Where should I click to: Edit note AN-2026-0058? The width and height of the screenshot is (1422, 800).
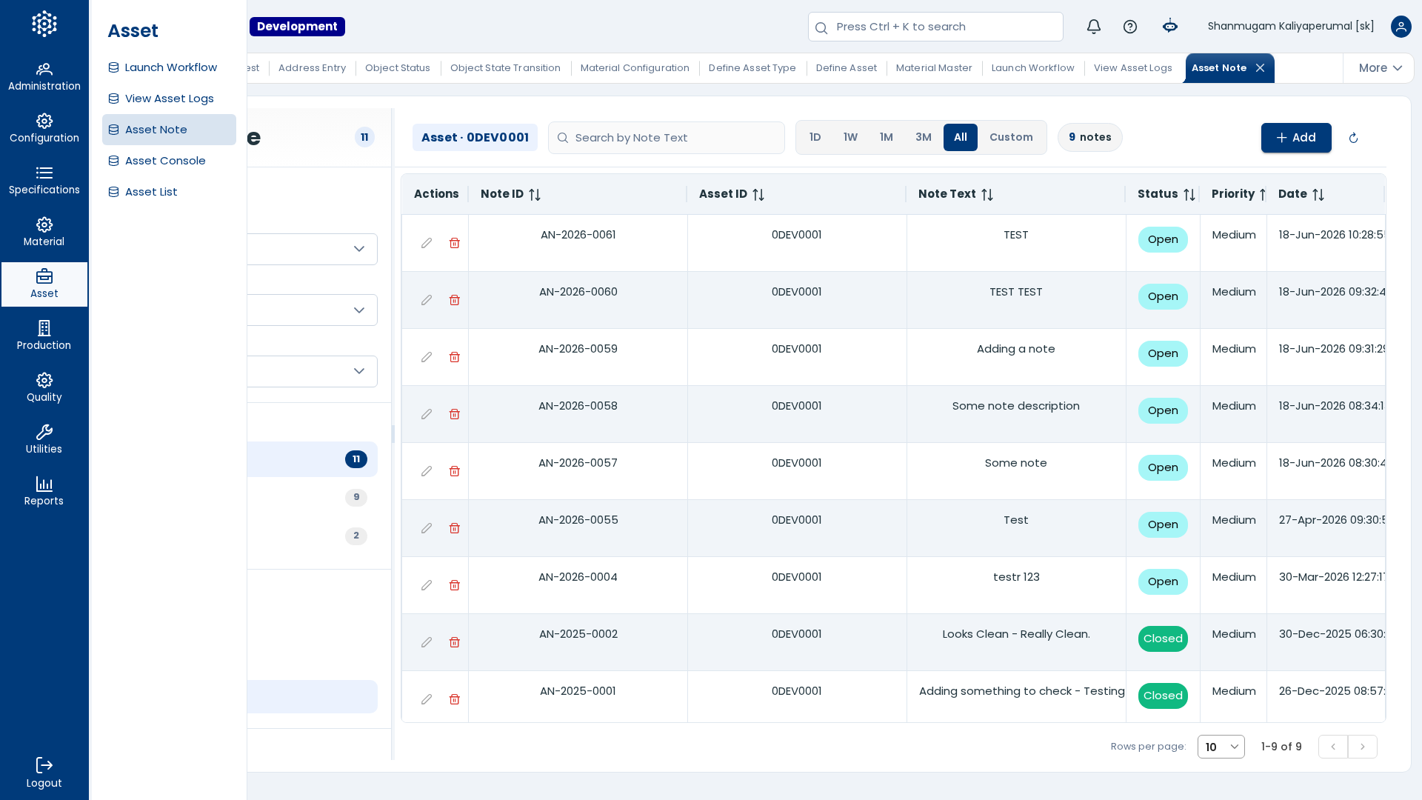pos(427,414)
